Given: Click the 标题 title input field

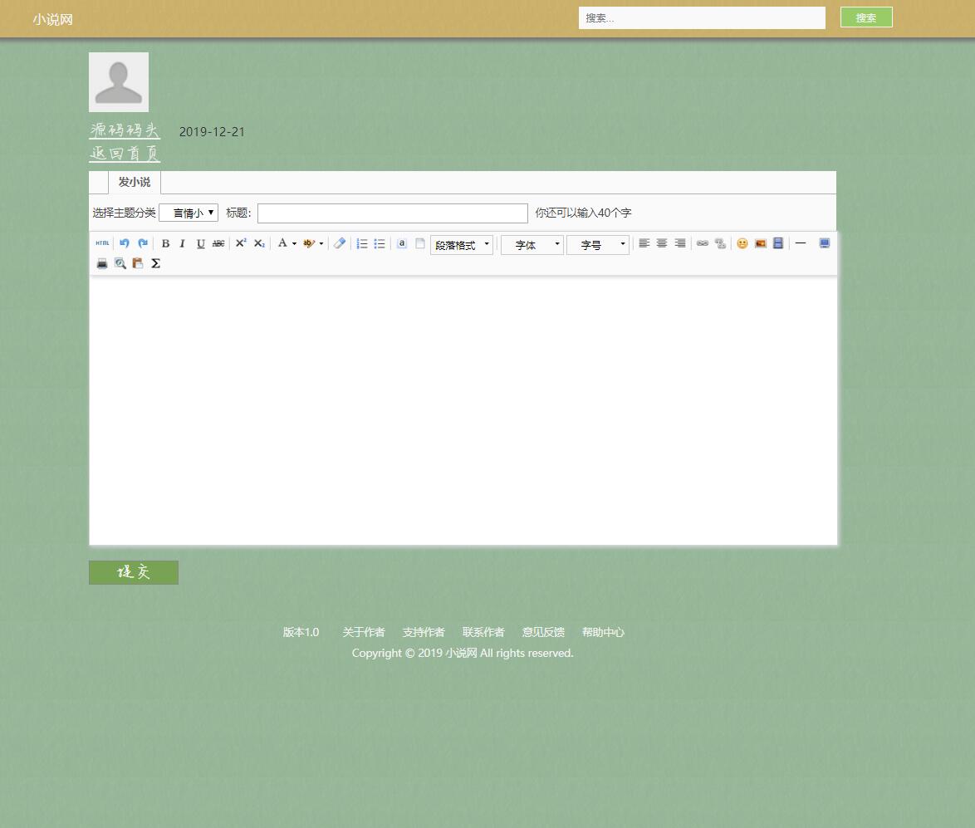Looking at the screenshot, I should point(392,213).
